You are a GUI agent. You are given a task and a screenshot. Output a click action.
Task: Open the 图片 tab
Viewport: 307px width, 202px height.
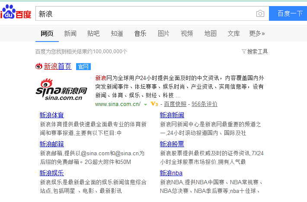(163, 33)
